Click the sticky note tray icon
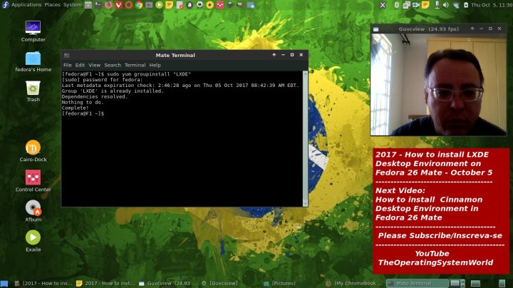The height and width of the screenshot is (288, 513). [x=425, y=5]
